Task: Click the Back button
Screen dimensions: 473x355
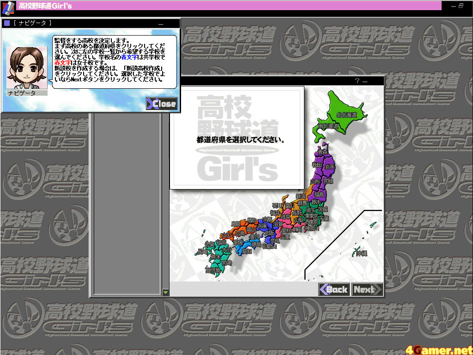Action: 334,289
